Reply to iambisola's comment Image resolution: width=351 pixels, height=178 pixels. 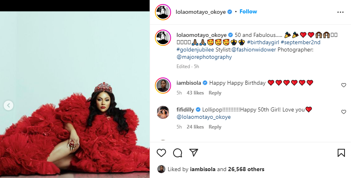point(215,93)
